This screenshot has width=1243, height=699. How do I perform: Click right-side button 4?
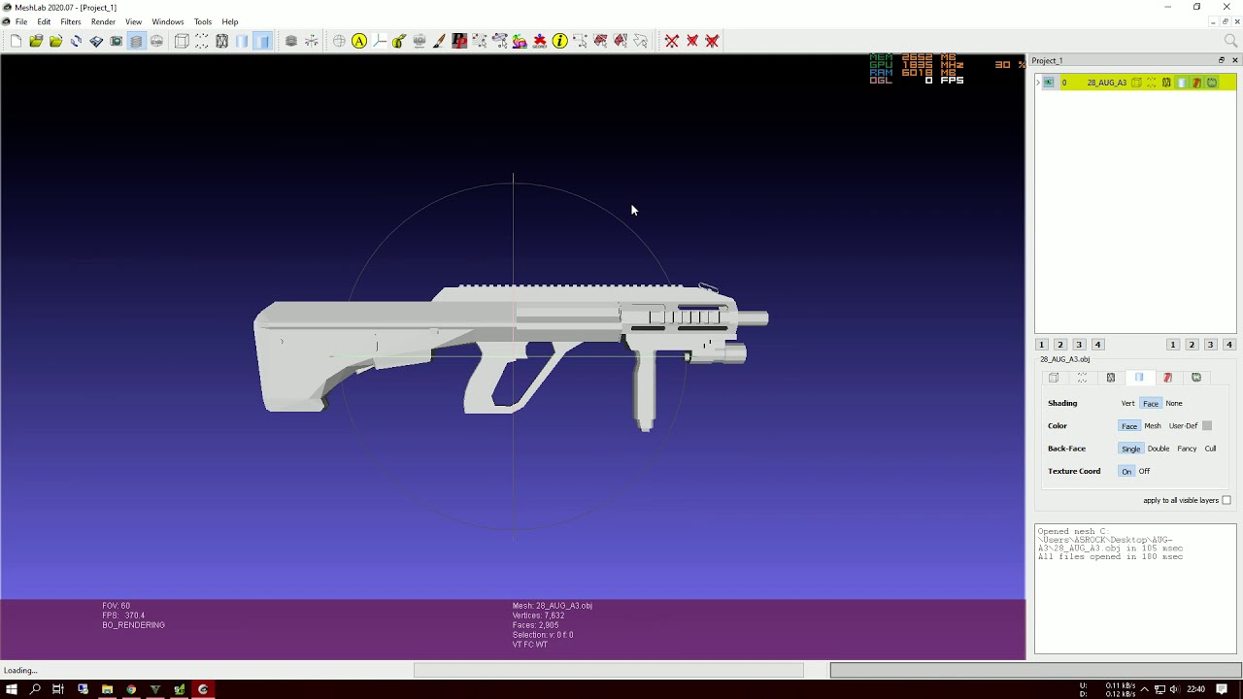point(1229,345)
